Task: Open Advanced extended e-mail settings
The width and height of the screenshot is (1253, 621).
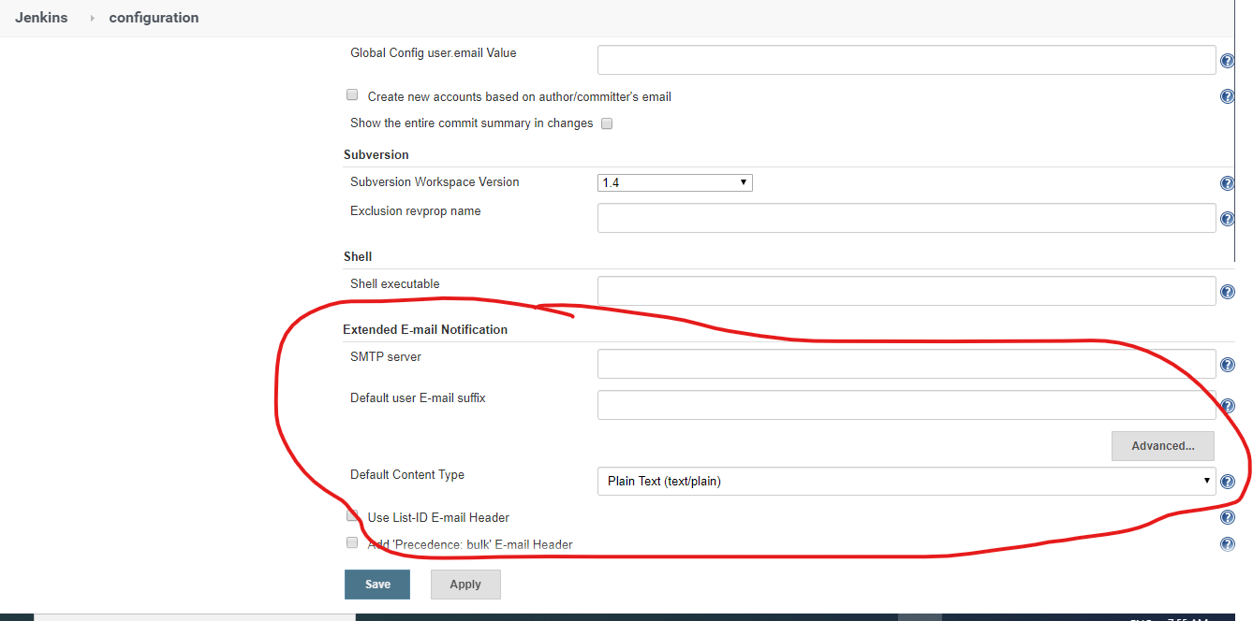Action: coord(1163,446)
